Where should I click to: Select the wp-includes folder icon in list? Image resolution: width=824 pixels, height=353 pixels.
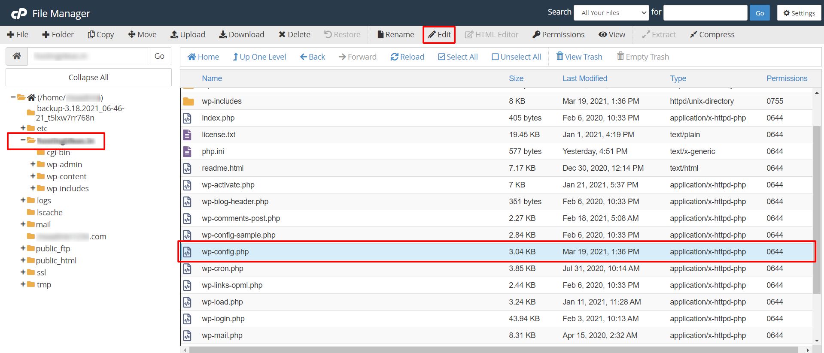coord(188,101)
